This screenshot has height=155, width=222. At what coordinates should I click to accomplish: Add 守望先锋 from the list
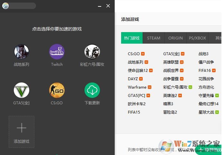[x=206, y=96]
